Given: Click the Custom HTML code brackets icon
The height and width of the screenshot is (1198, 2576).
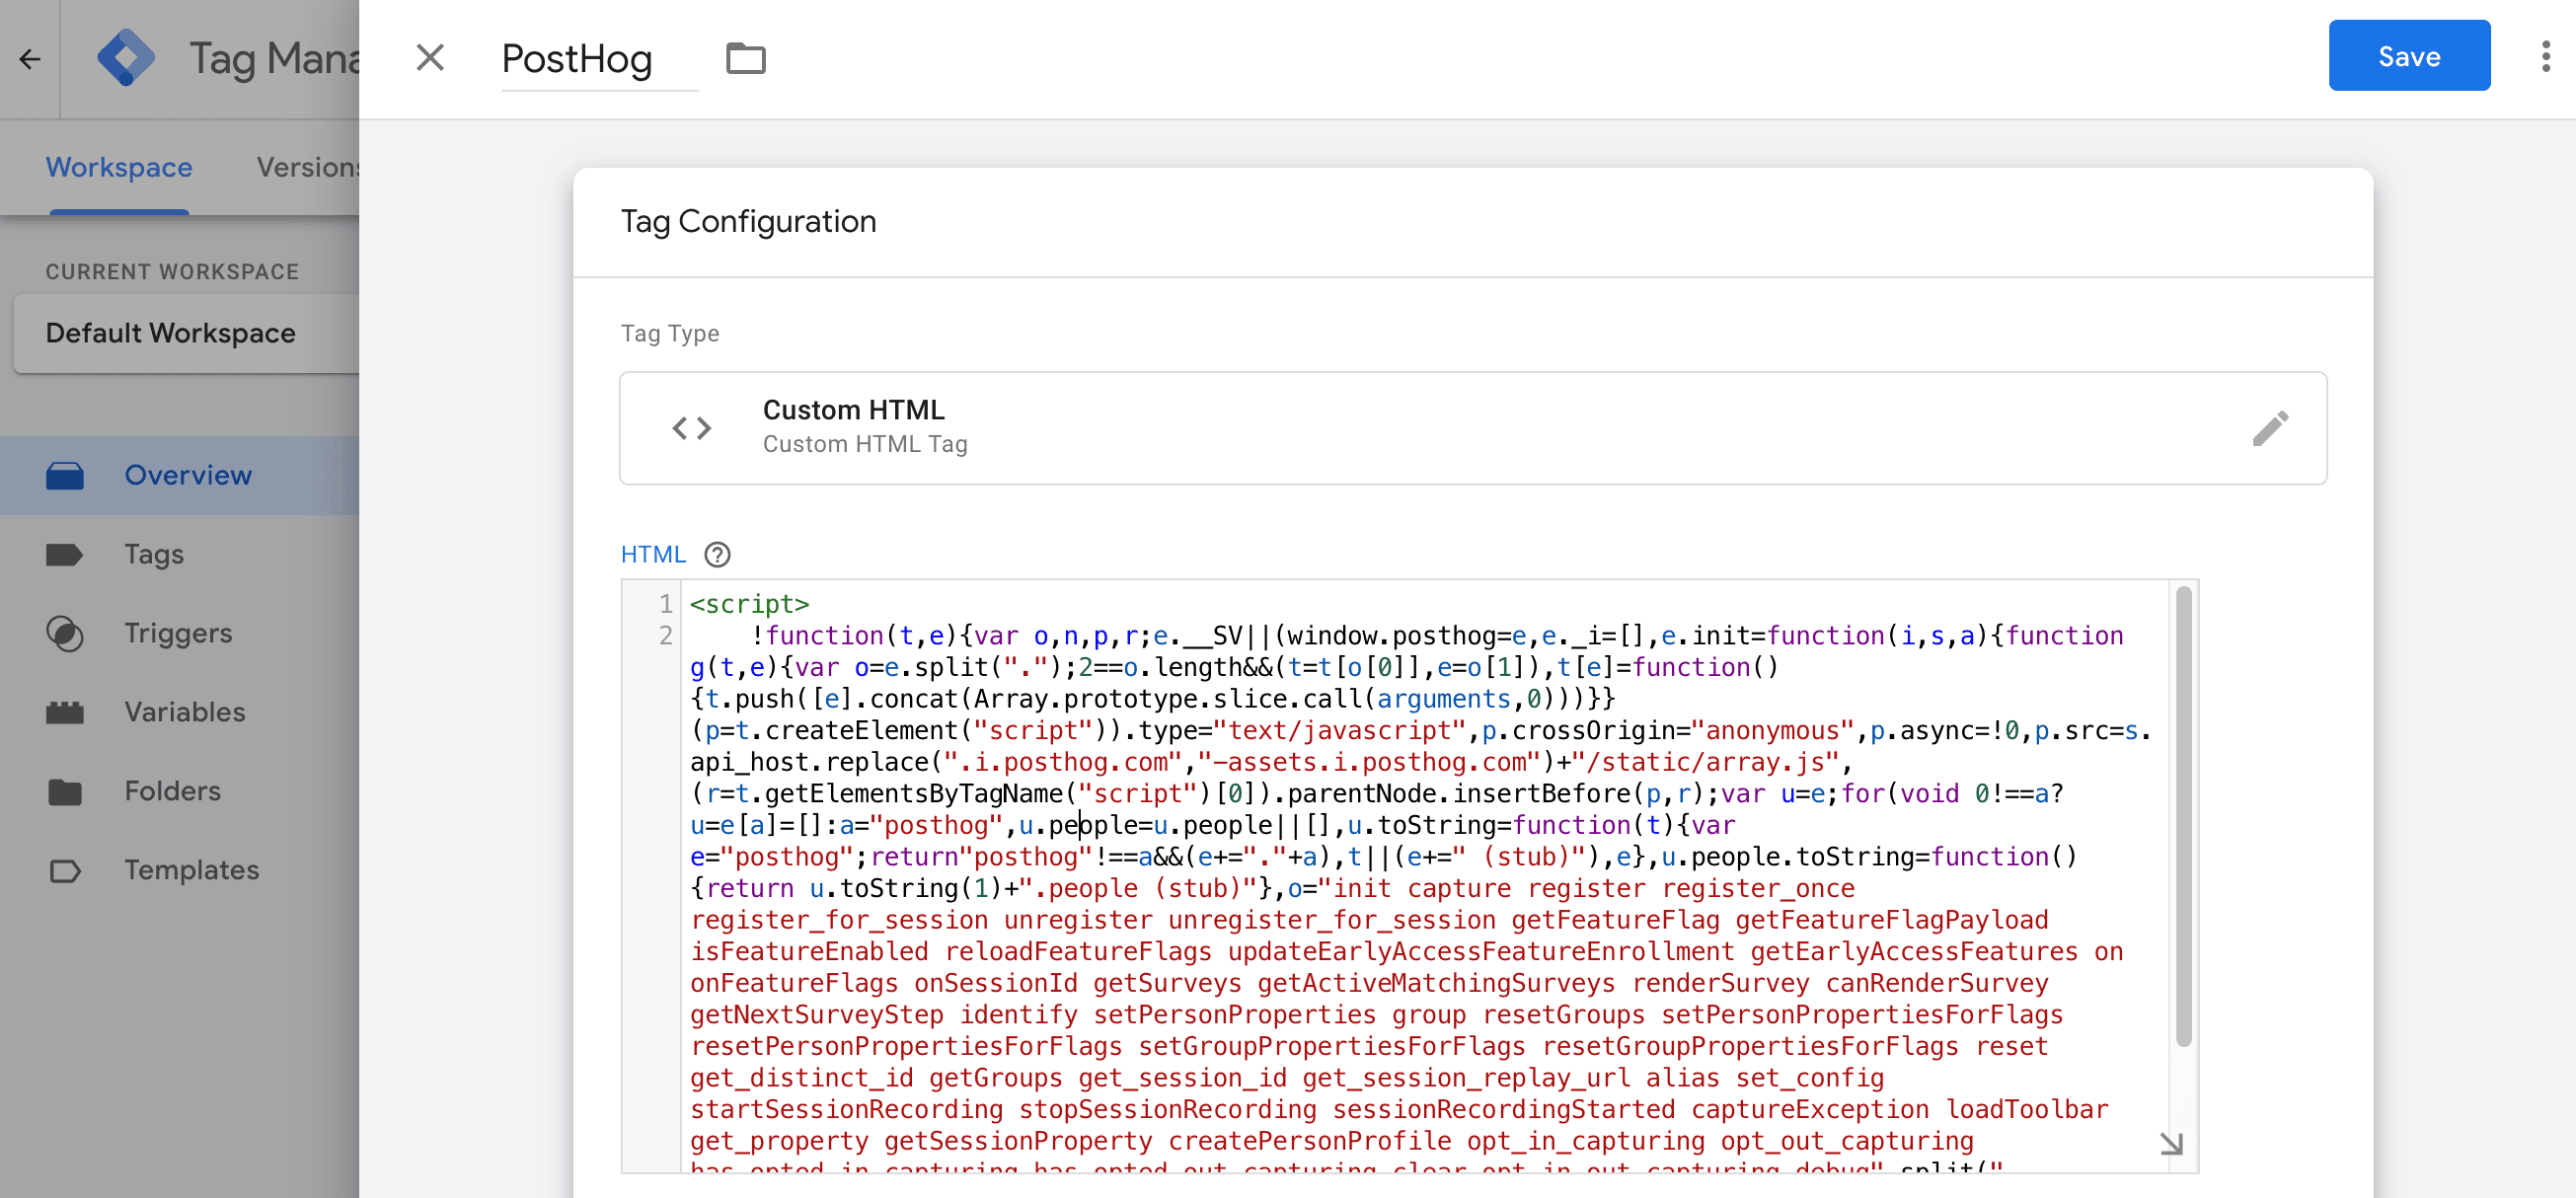Looking at the screenshot, I should point(692,428).
